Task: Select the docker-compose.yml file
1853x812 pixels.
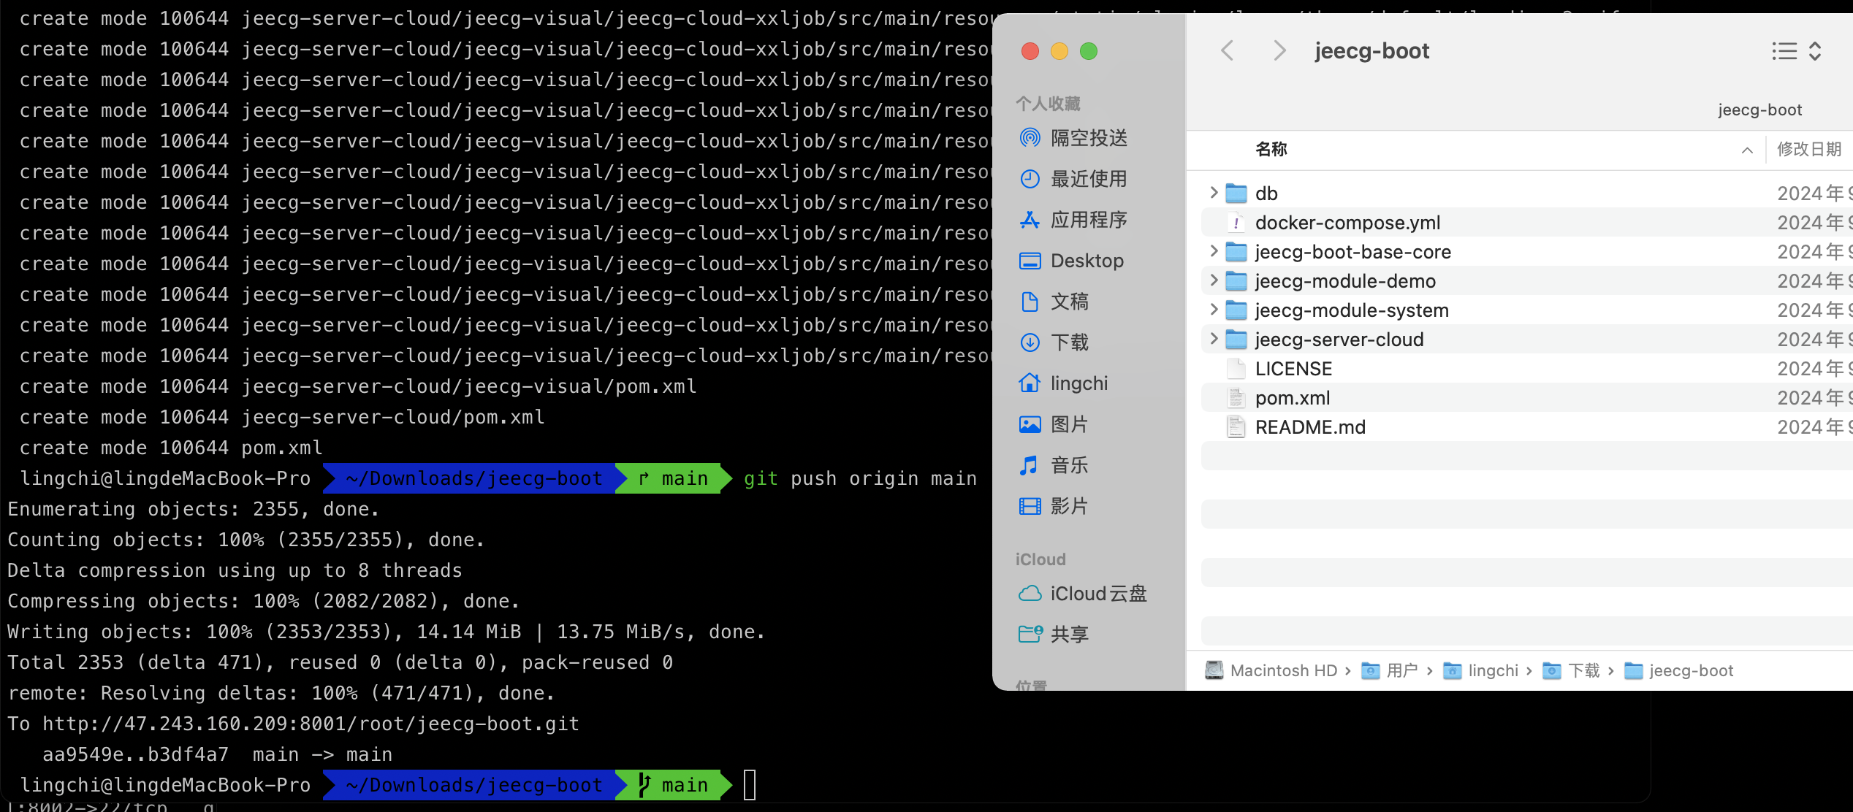Action: tap(1347, 222)
